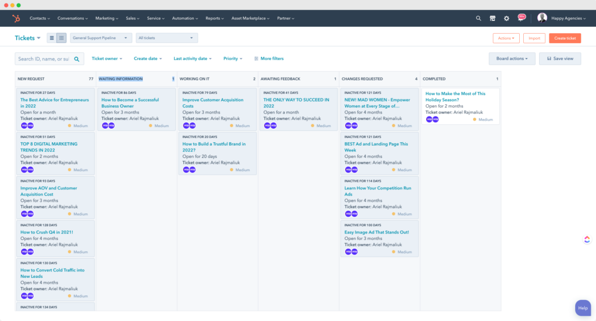Click avatar icons on Easy Image Ad card
Image resolution: width=596 pixels, height=321 pixels.
click(x=351, y=252)
